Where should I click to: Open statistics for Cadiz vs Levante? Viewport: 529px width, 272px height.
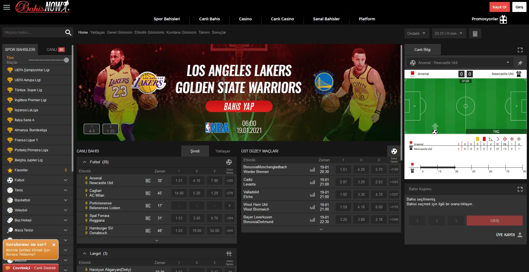(x=313, y=182)
